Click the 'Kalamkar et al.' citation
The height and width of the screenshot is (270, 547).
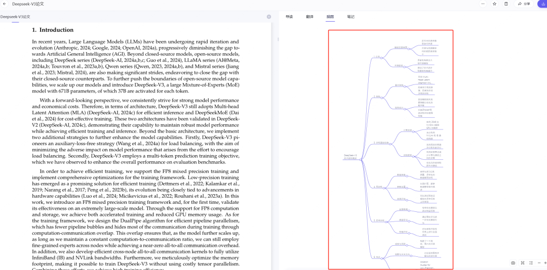point(223,183)
